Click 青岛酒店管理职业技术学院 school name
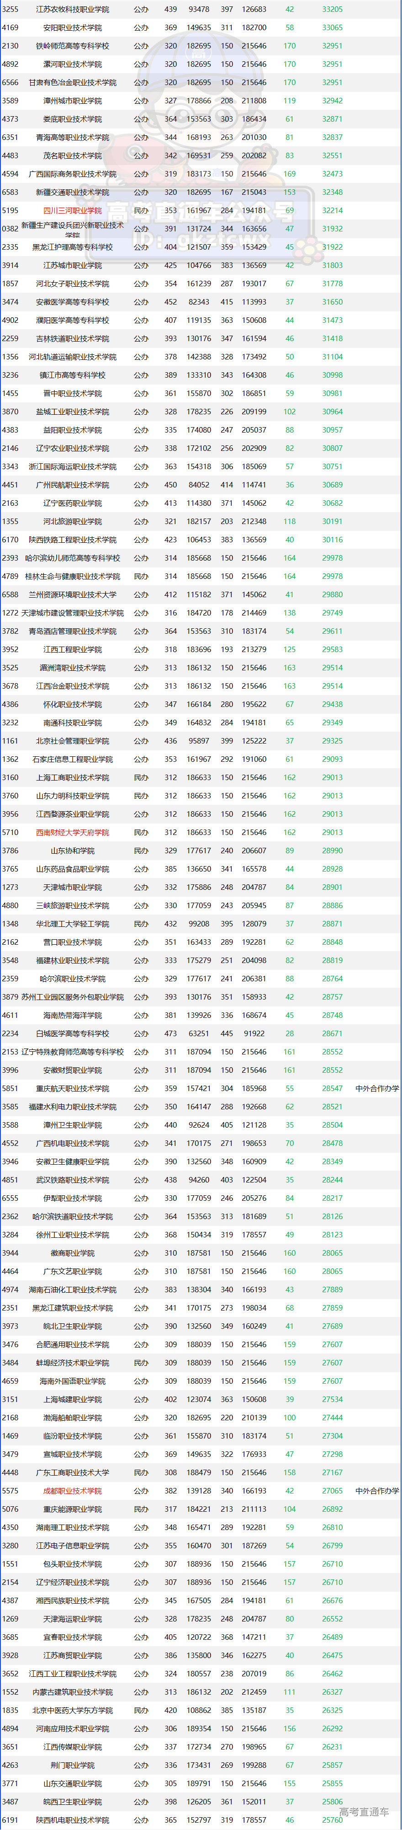402x1830 pixels. (x=73, y=631)
